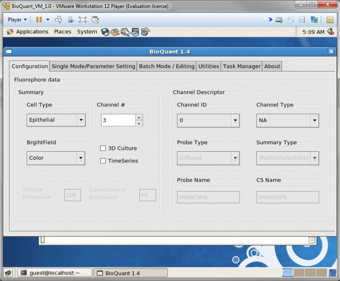
Task: Go to the Task Manager tab
Action: coord(242,66)
